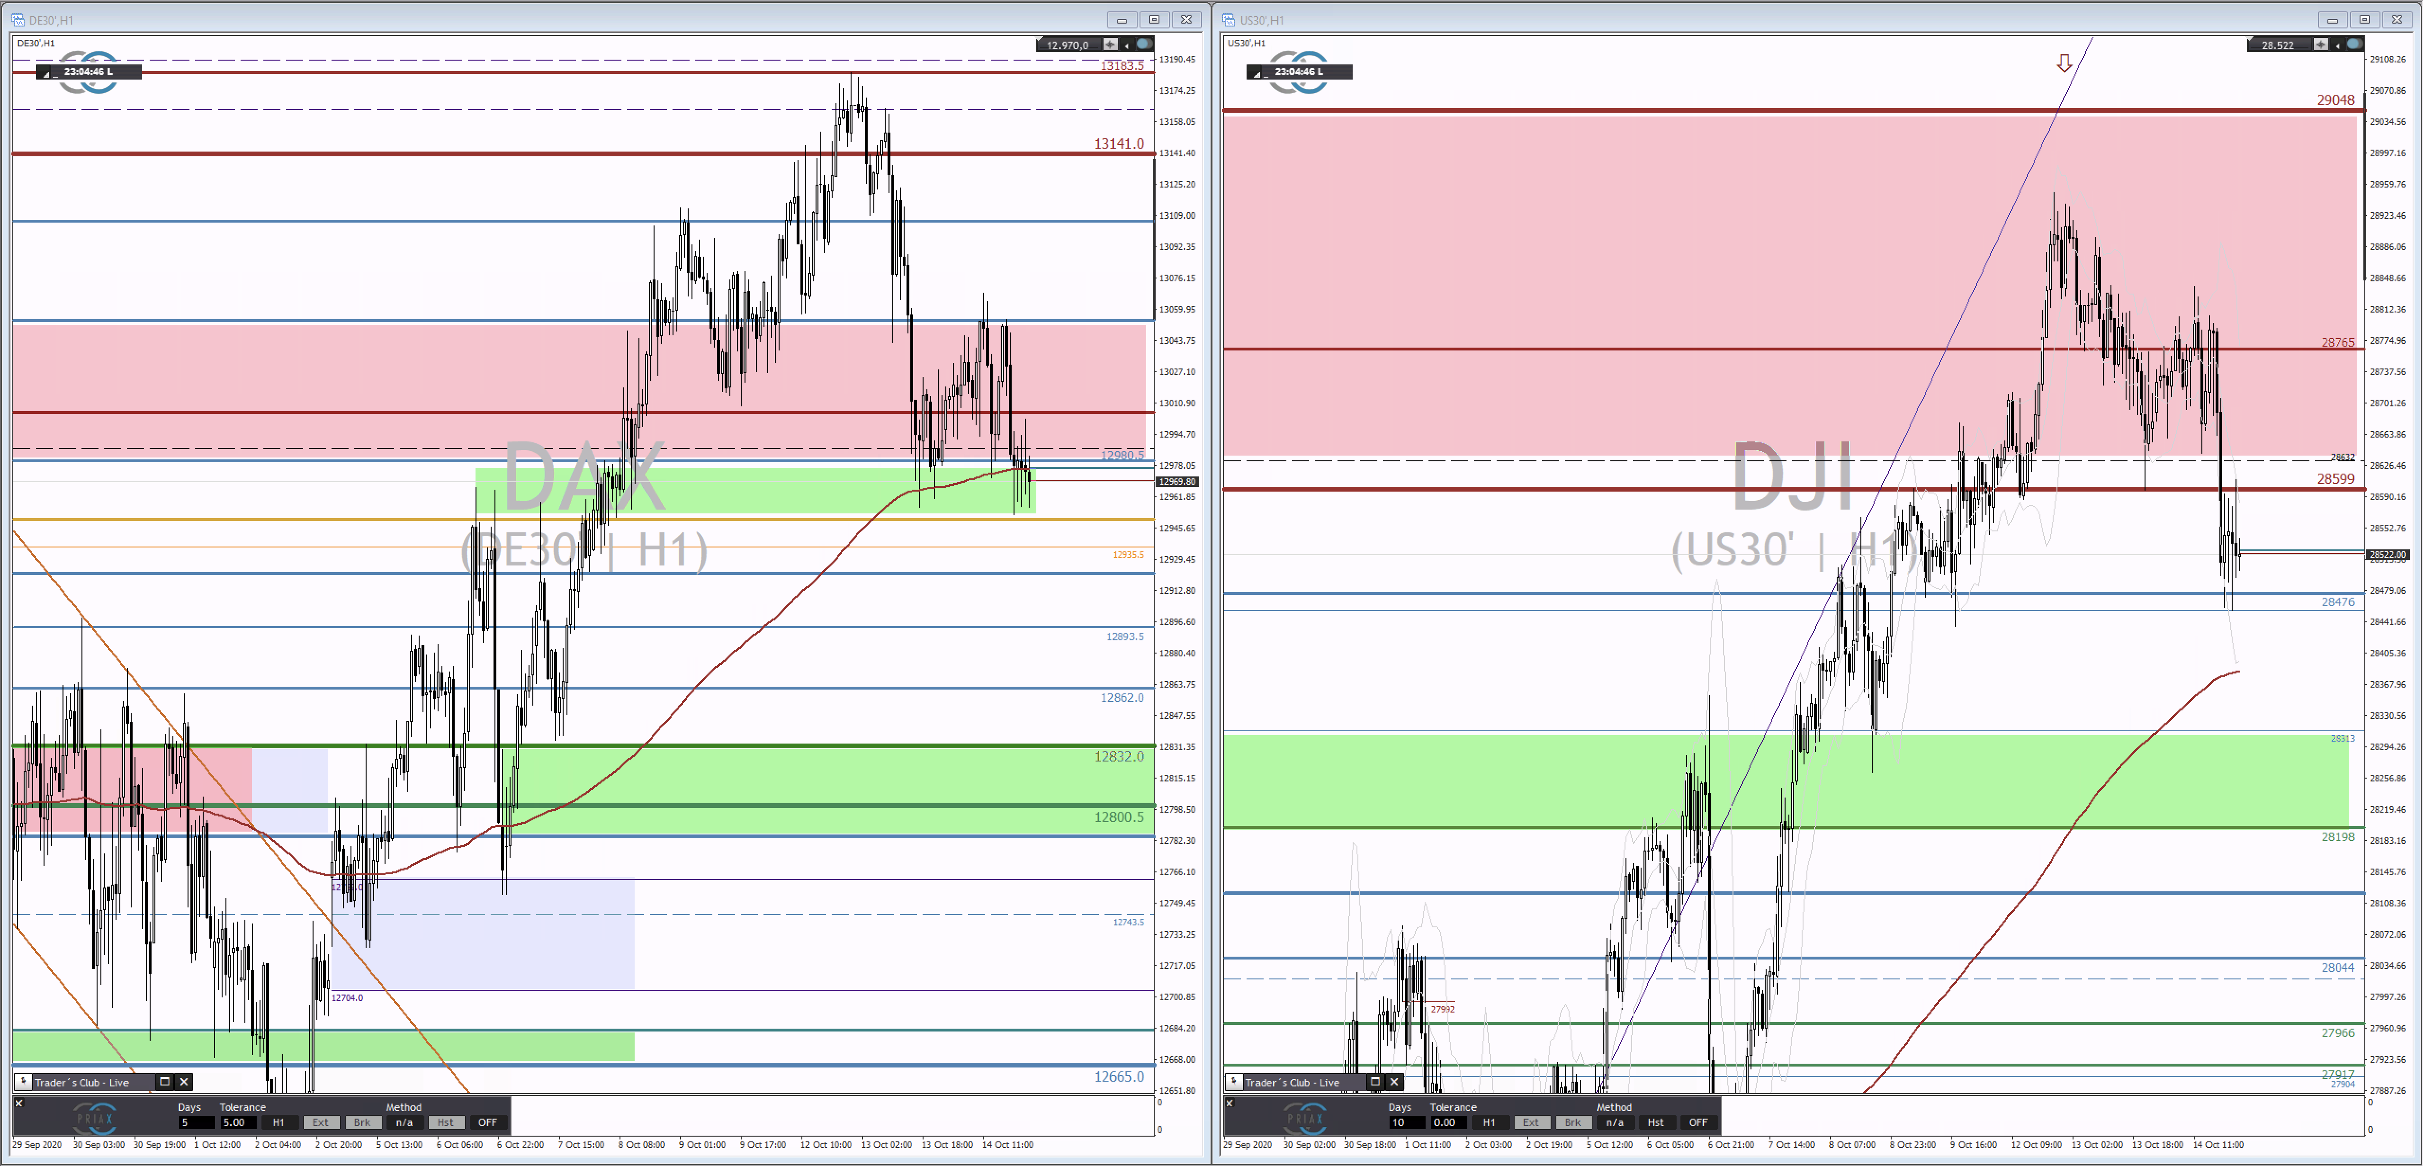The width and height of the screenshot is (2424, 1166).
Task: Click the 29048 level label in US30 chart
Action: [x=2335, y=100]
